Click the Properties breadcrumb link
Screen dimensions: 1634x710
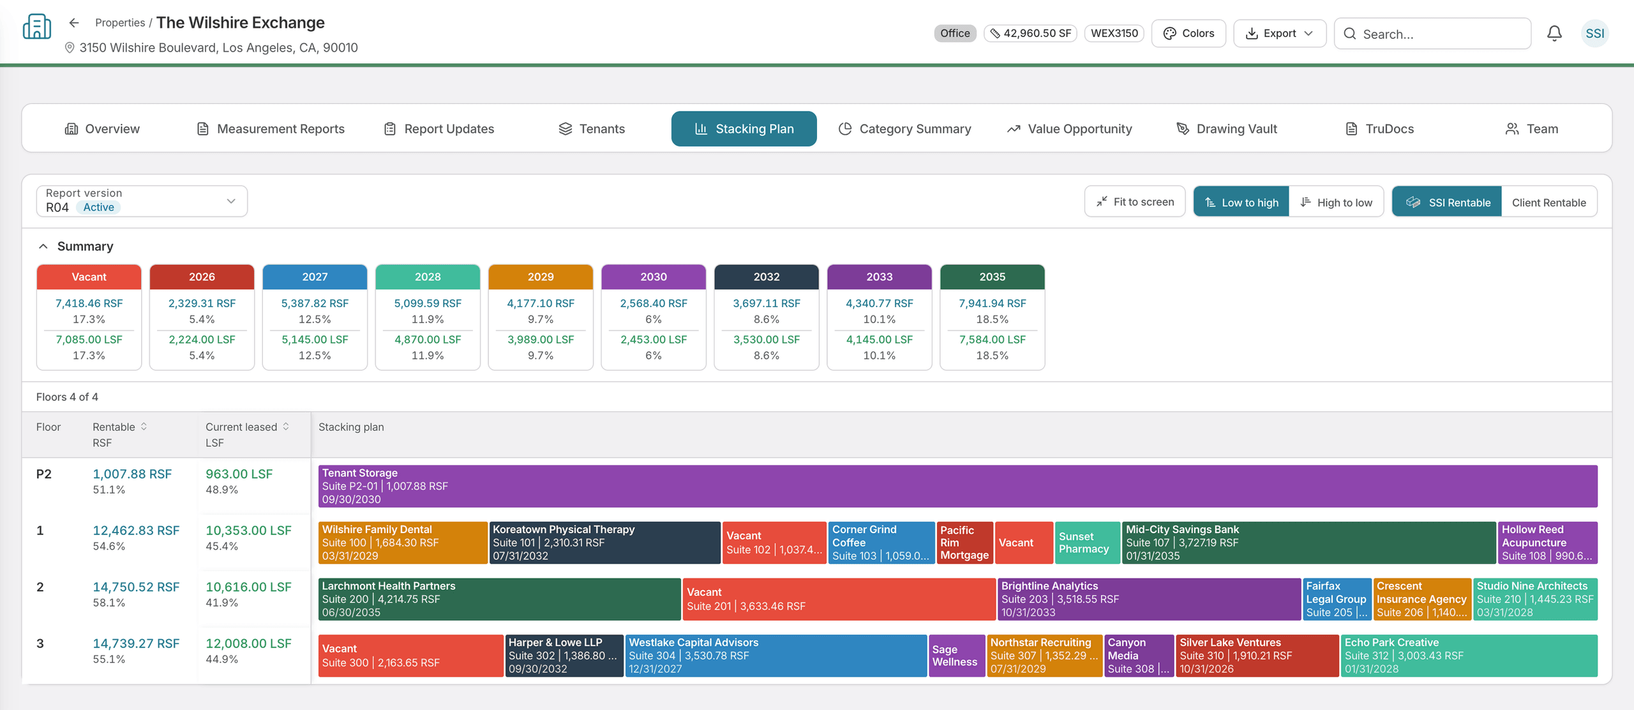[120, 23]
